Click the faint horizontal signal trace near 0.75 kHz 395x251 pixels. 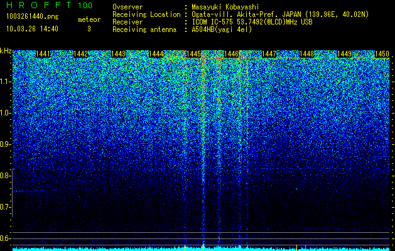tap(30, 191)
